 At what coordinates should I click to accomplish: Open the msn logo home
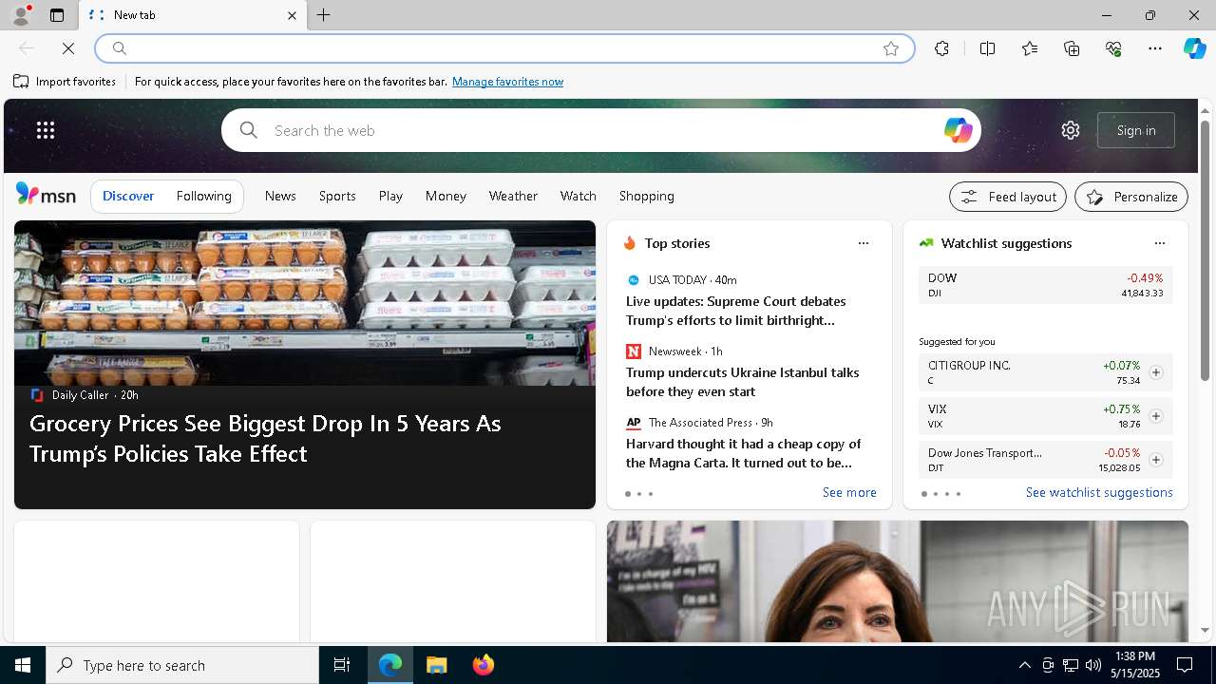tap(46, 195)
